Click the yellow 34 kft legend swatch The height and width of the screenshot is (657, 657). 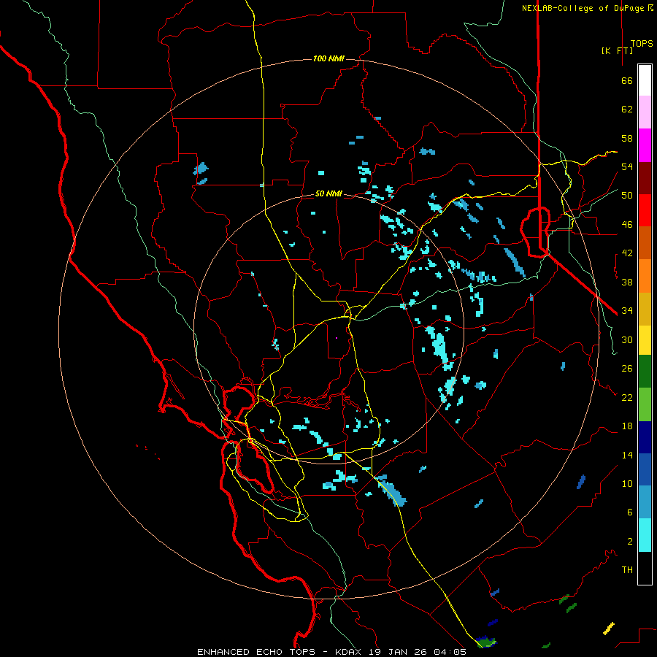point(645,340)
